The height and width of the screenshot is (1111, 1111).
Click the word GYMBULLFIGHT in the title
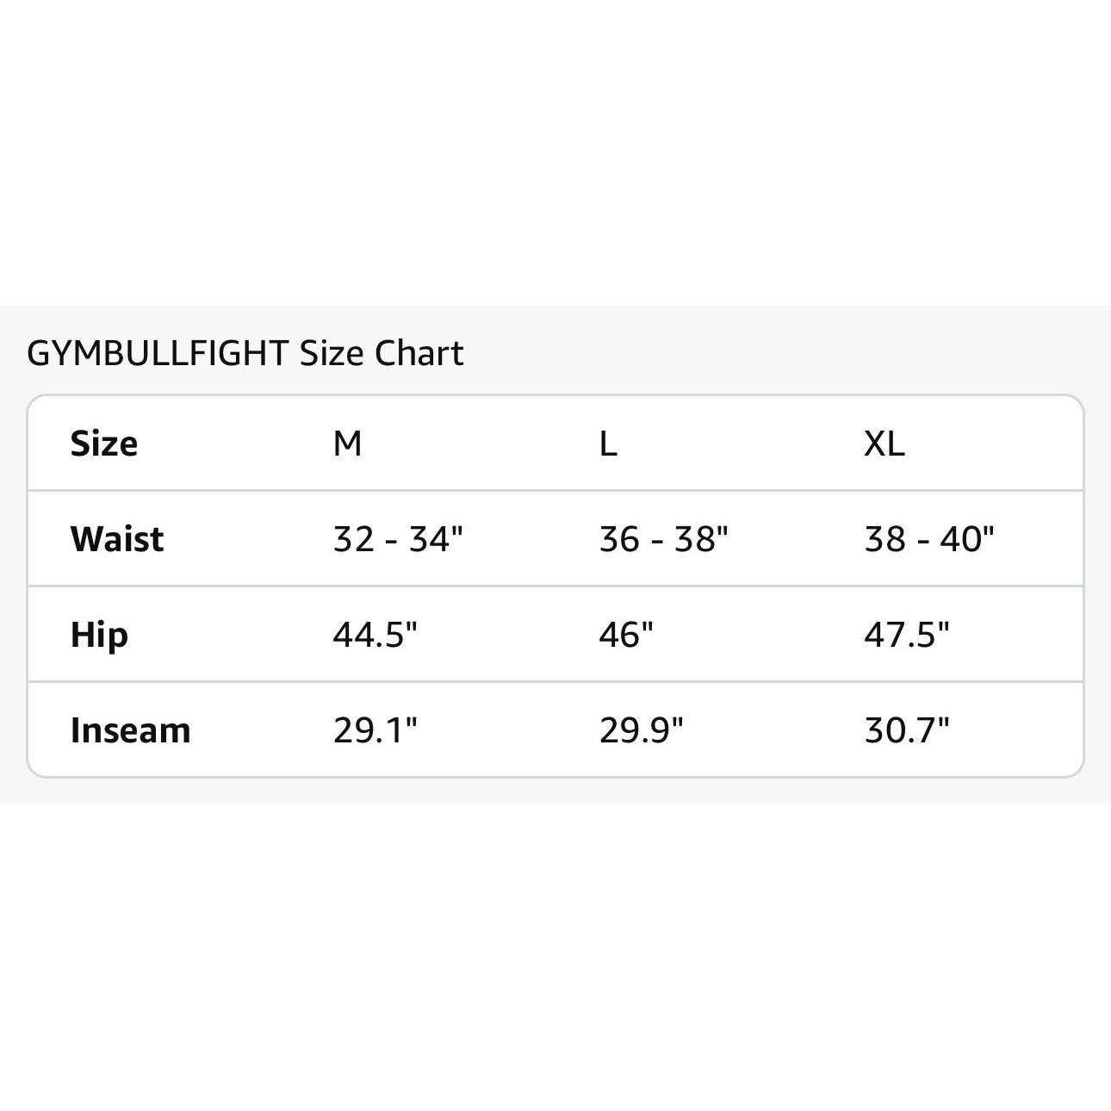pyautogui.click(x=158, y=354)
